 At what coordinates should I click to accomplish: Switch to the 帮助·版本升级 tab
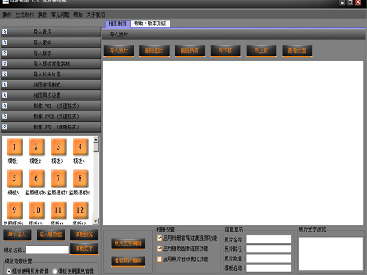150,23
